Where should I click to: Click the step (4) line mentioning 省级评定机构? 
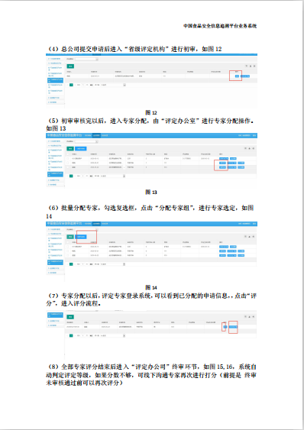coord(134,49)
